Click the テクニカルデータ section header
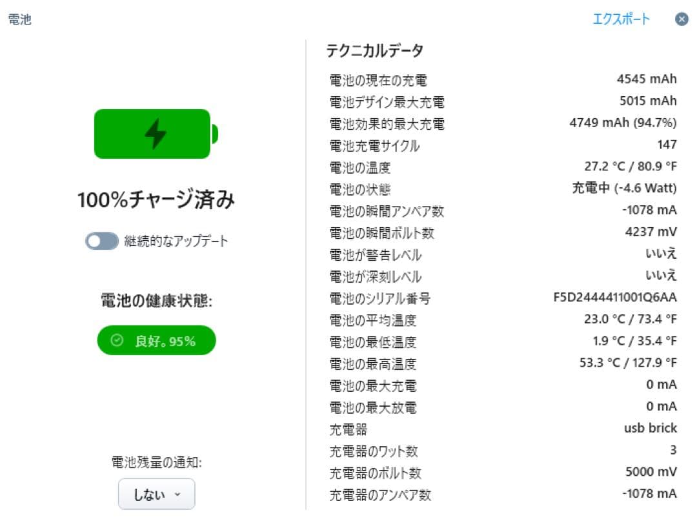Image resolution: width=697 pixels, height=530 pixels. point(374,48)
